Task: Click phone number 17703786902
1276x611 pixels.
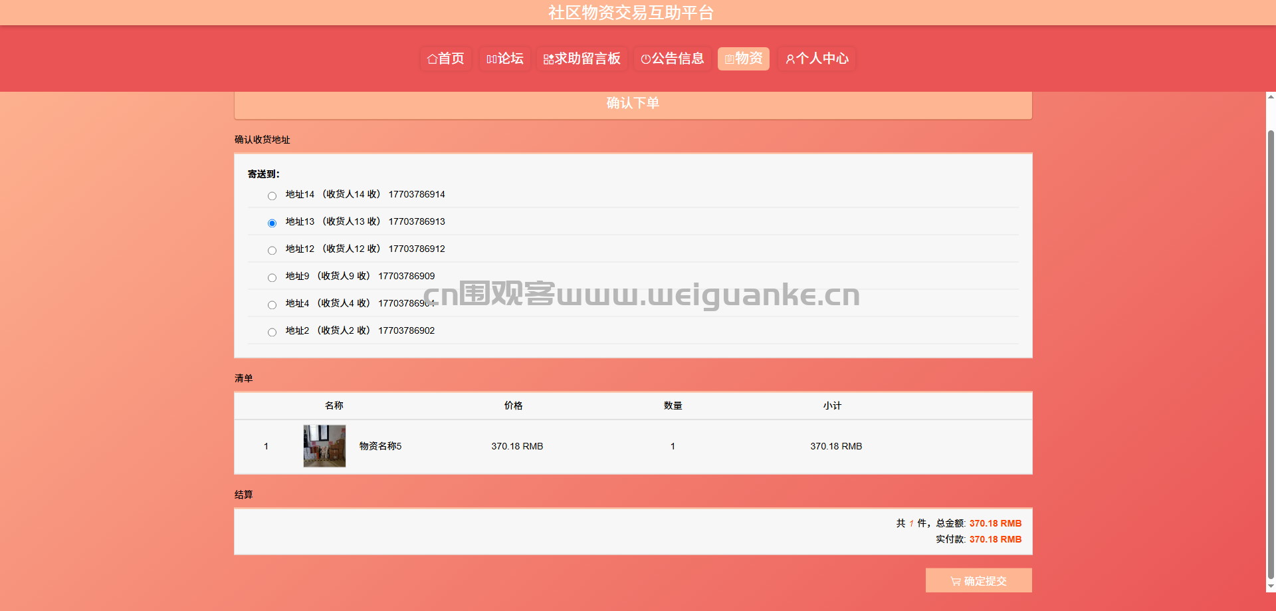Action: 406,330
